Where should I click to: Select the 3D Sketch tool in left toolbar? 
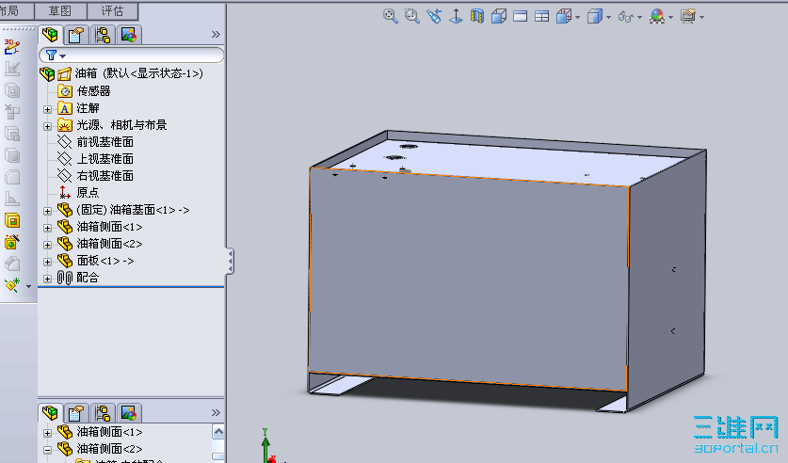coord(12,47)
